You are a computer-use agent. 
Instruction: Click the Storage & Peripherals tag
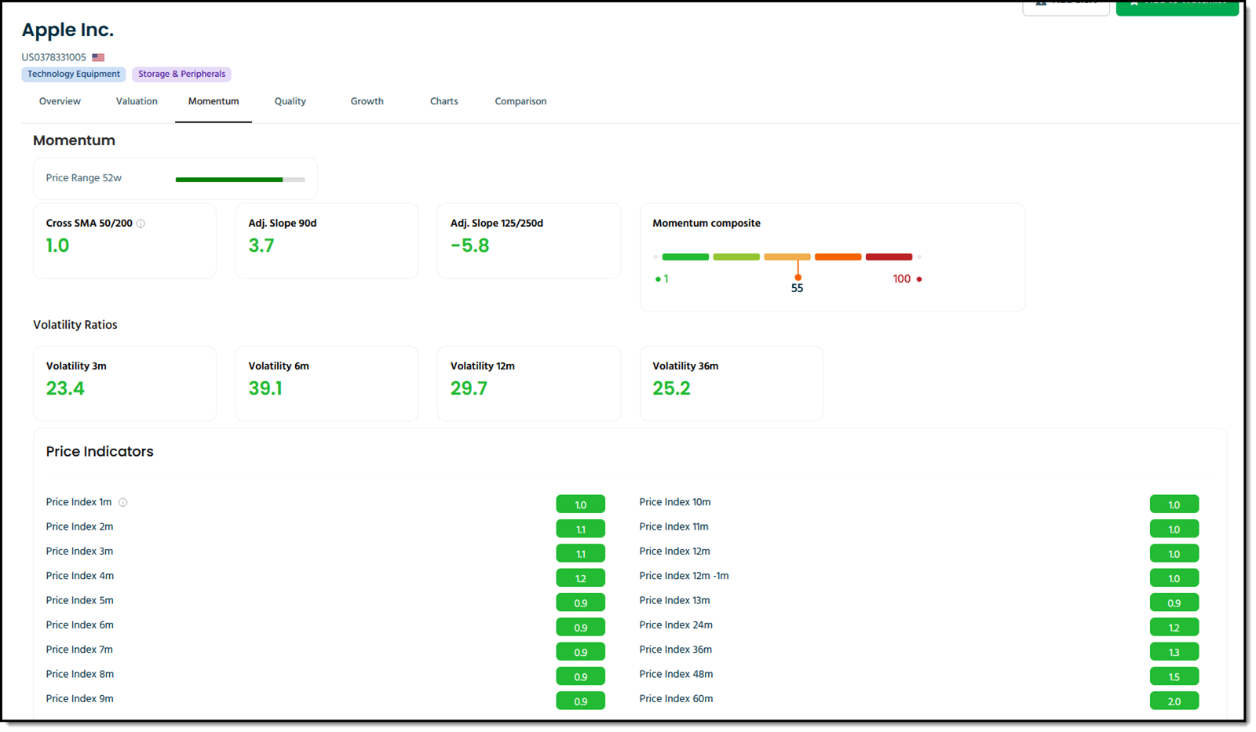181,74
